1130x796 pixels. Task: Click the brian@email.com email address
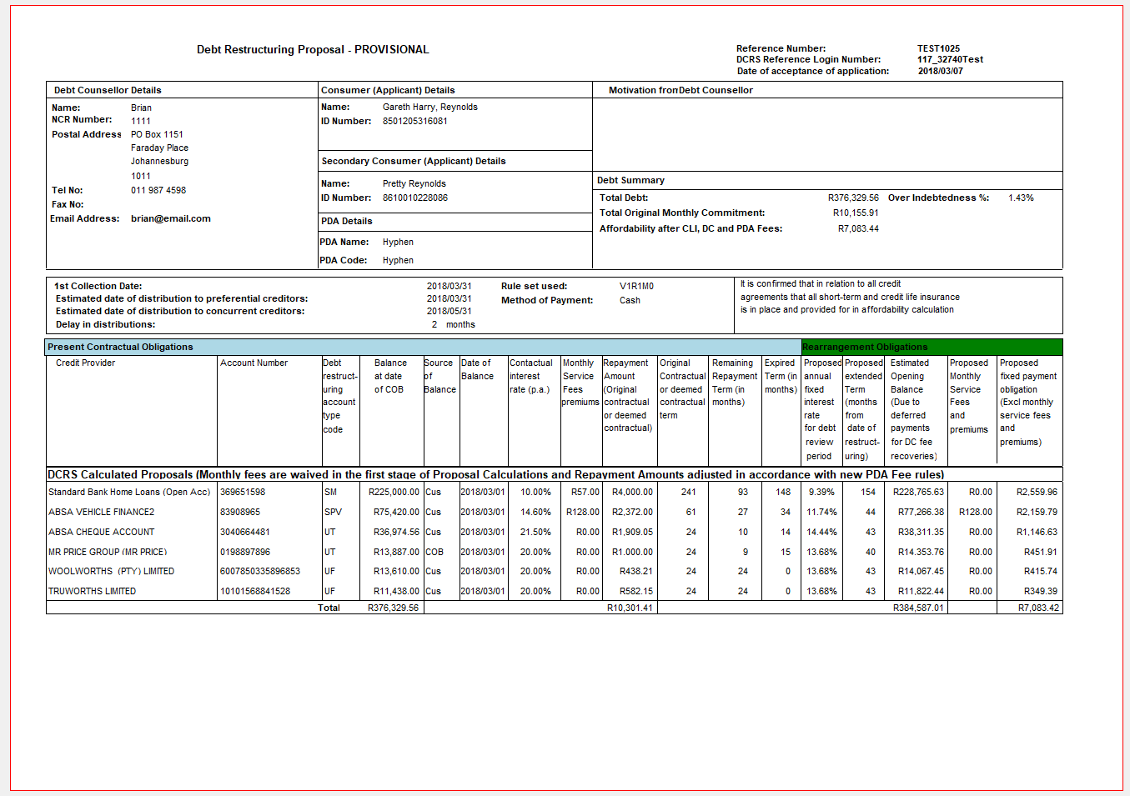coord(171,218)
